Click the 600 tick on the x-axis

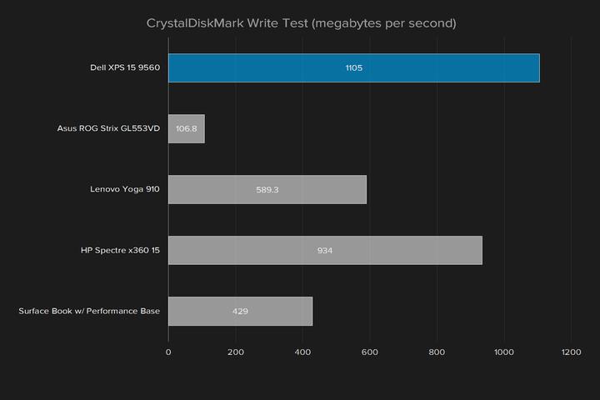[370, 352]
